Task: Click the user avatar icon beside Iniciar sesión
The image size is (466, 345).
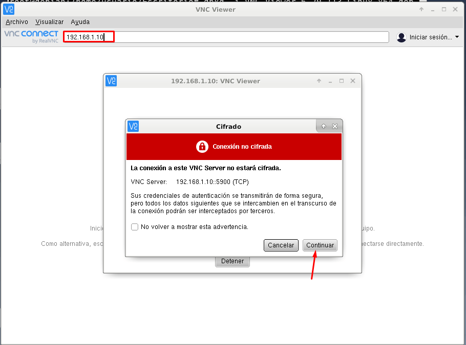Action: click(x=401, y=37)
